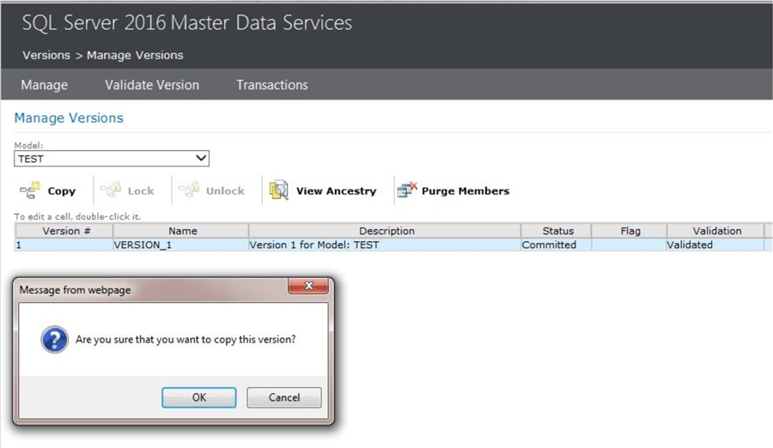Close the Message from webpage dialog
The width and height of the screenshot is (773, 448).
click(308, 286)
